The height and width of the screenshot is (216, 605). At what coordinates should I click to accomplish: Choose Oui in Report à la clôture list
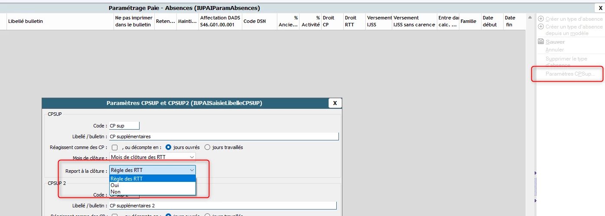153,185
